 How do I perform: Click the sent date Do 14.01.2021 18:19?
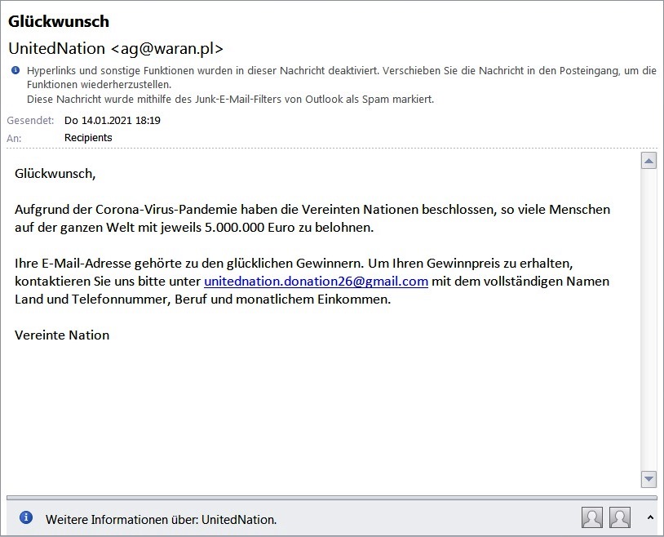(113, 120)
